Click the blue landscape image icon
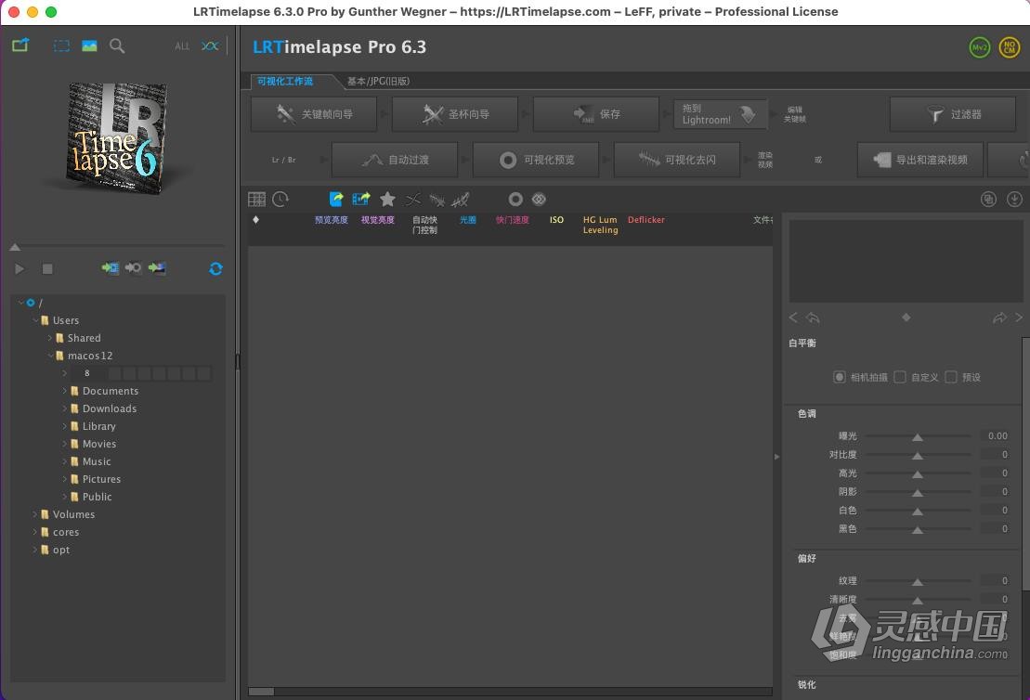Screen dimensions: 1030x700 pos(89,45)
